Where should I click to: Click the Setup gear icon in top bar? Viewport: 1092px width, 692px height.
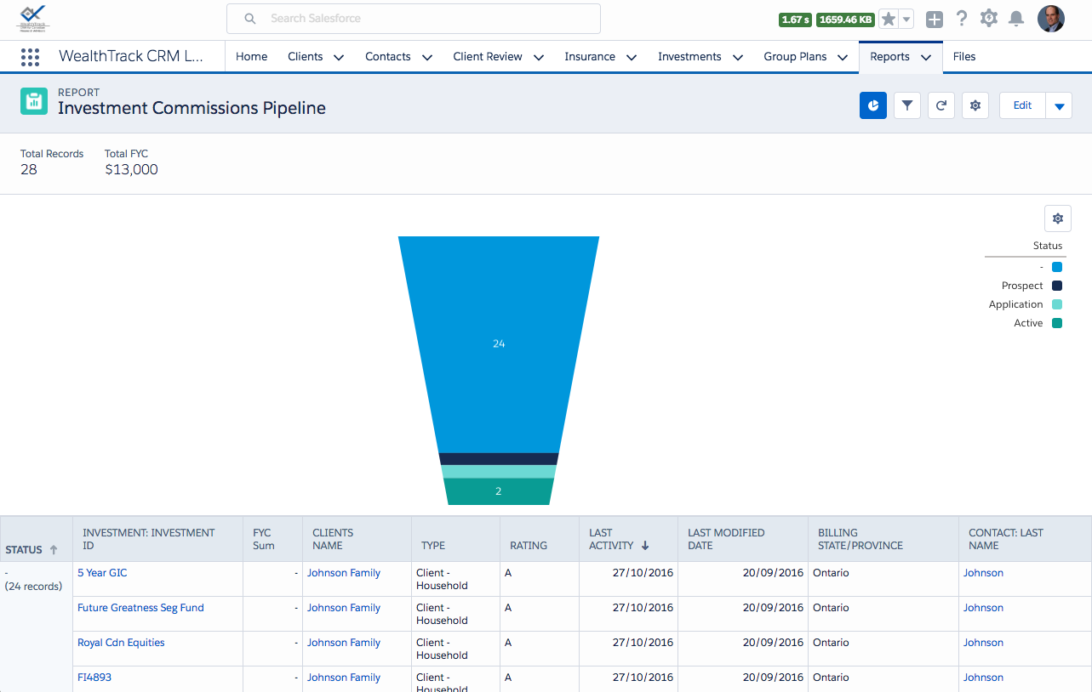coord(988,19)
